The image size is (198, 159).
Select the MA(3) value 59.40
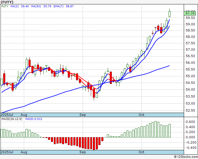[25, 6]
